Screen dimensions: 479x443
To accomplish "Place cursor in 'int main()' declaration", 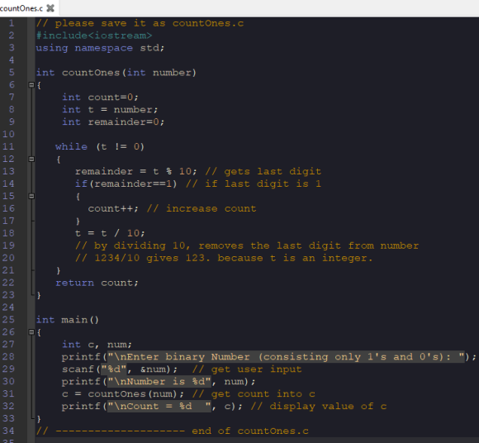I will (67, 320).
